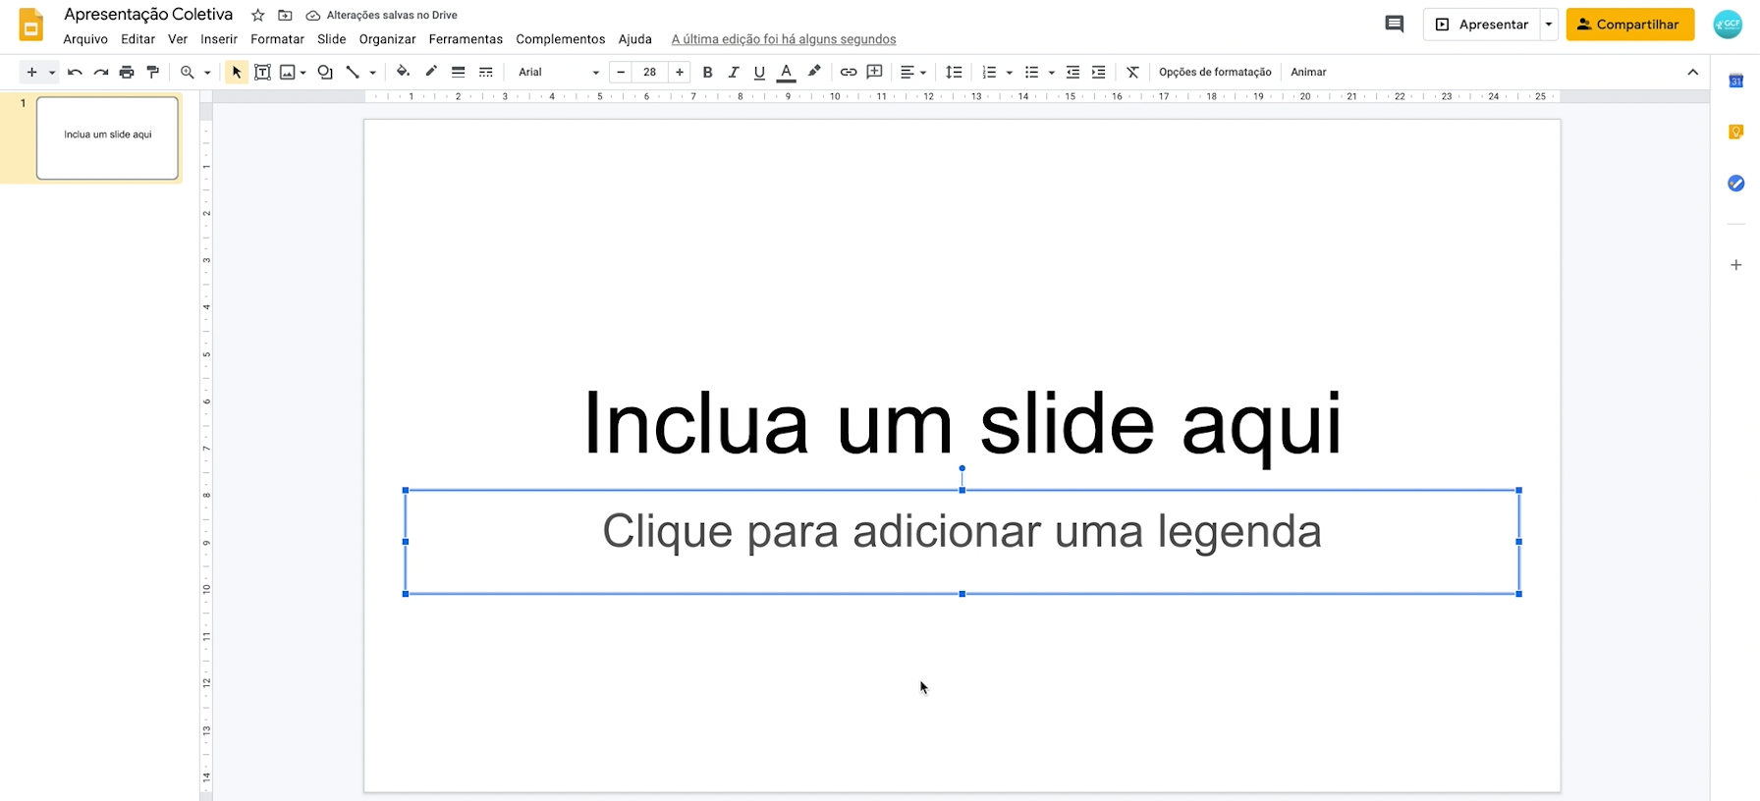
Task: Click the new slide plus button
Action: (31, 72)
